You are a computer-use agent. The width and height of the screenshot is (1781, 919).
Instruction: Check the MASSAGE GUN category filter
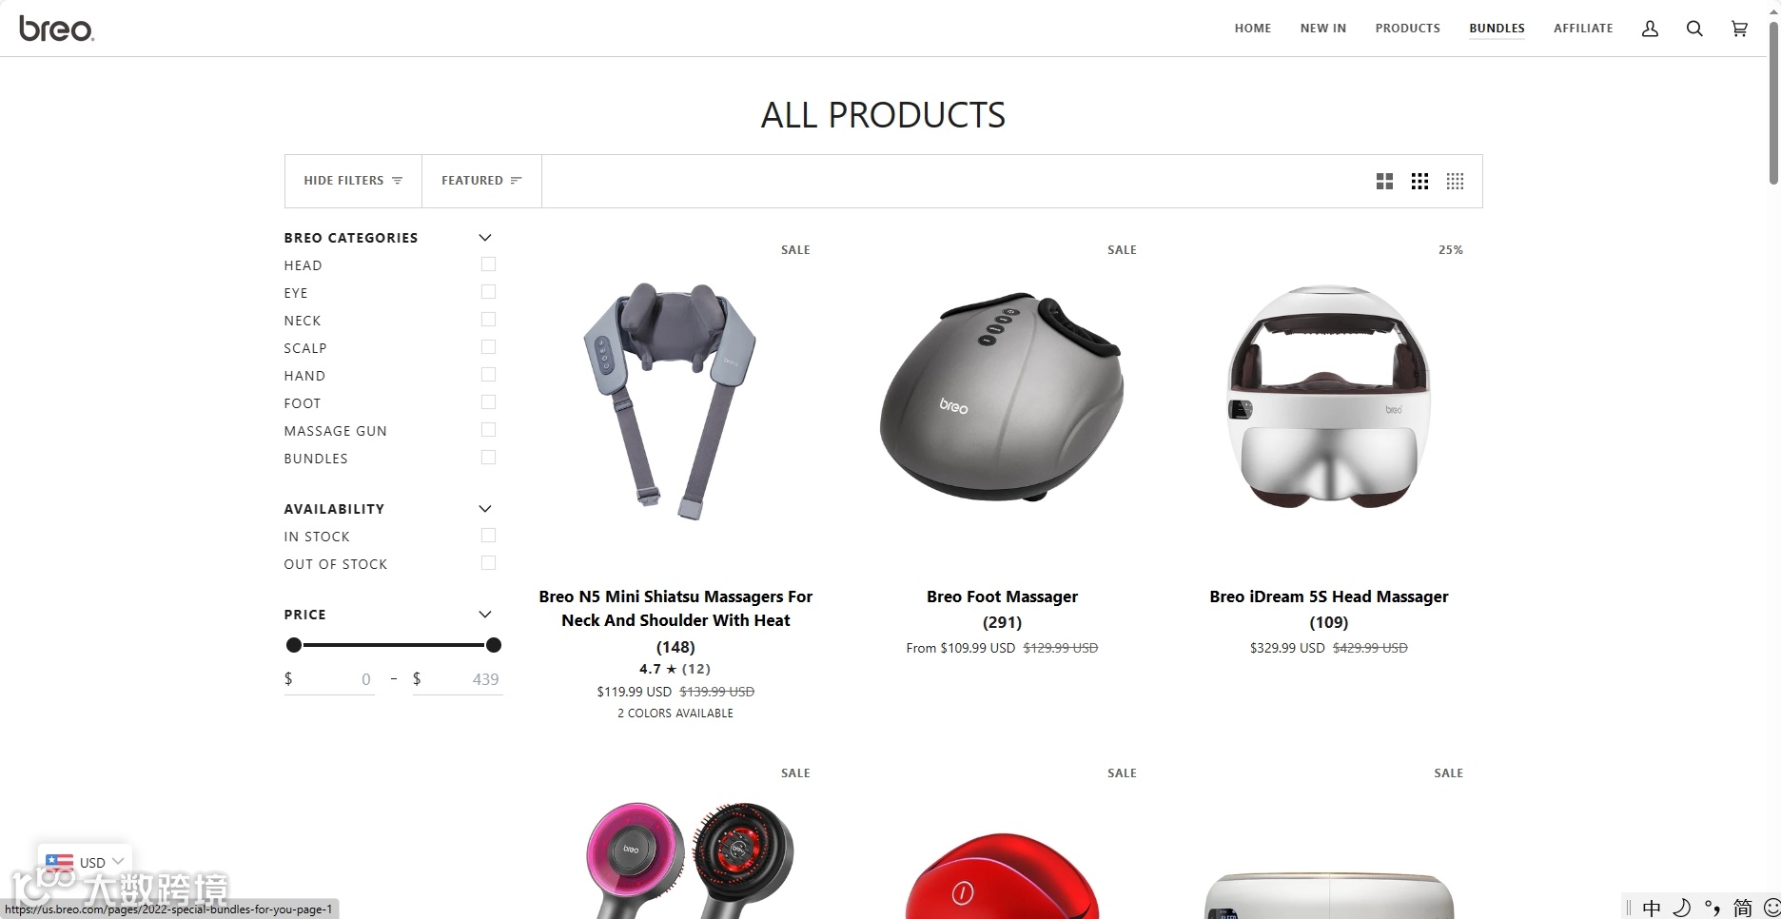click(x=488, y=430)
